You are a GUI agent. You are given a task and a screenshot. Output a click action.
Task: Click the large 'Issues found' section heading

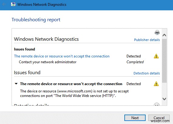click(x=27, y=72)
